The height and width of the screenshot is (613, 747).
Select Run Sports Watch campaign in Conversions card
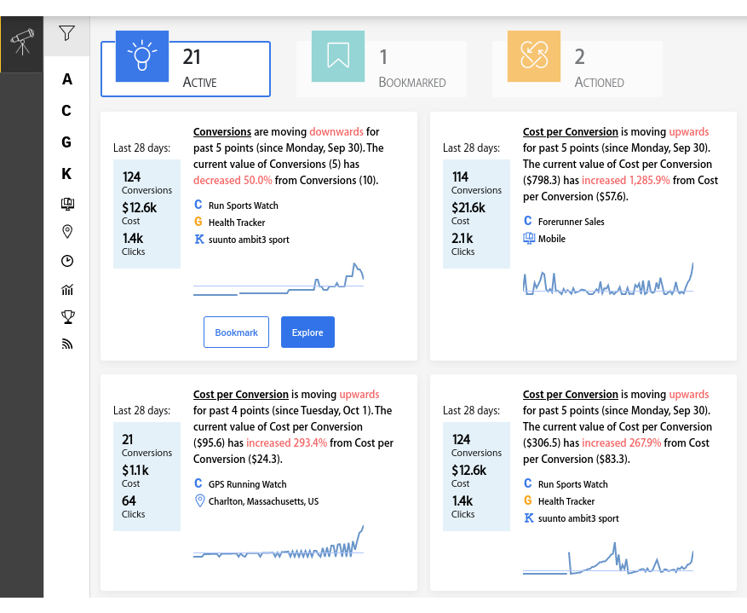tap(243, 205)
